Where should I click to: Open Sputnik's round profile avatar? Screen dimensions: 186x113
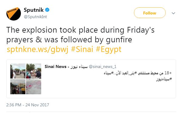click(x=14, y=14)
